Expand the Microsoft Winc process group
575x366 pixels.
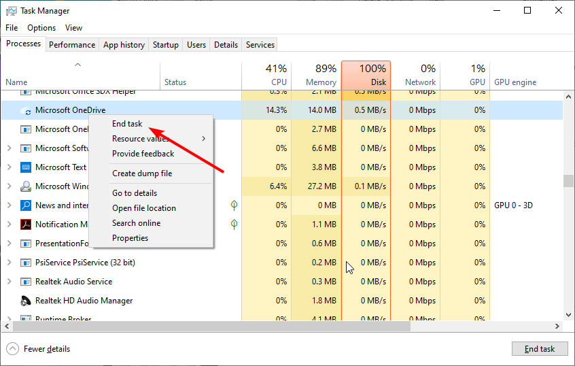tap(10, 186)
